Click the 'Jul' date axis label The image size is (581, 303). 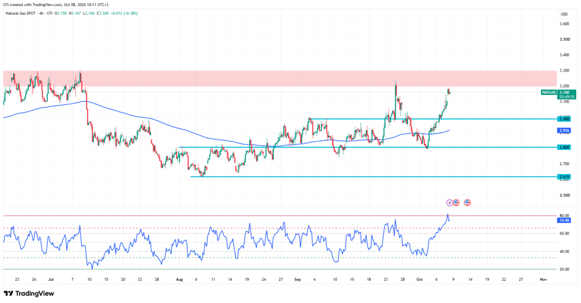(x=51, y=280)
